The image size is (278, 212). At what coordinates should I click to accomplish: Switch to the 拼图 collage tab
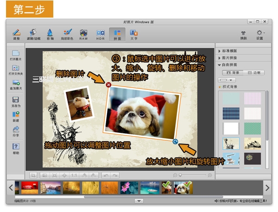coord(117,35)
